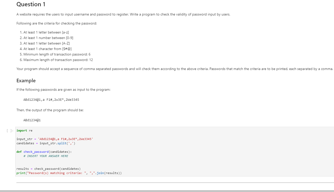Click the "import re" line in code cell
This screenshot has height=192, width=334.
click(24, 130)
